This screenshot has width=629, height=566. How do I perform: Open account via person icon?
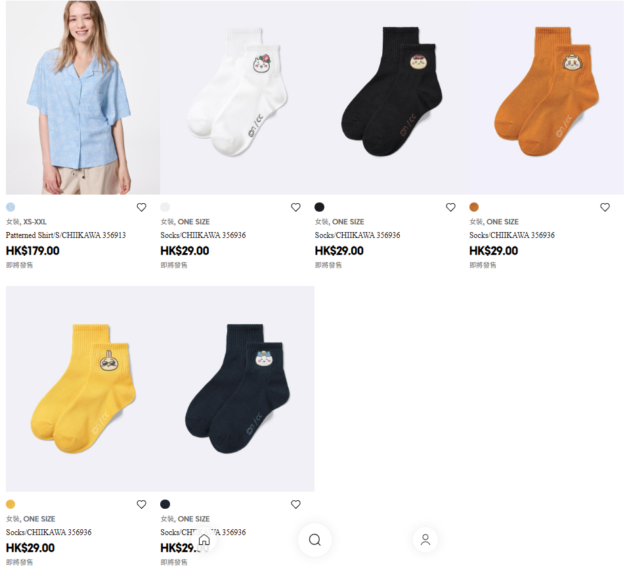click(425, 540)
